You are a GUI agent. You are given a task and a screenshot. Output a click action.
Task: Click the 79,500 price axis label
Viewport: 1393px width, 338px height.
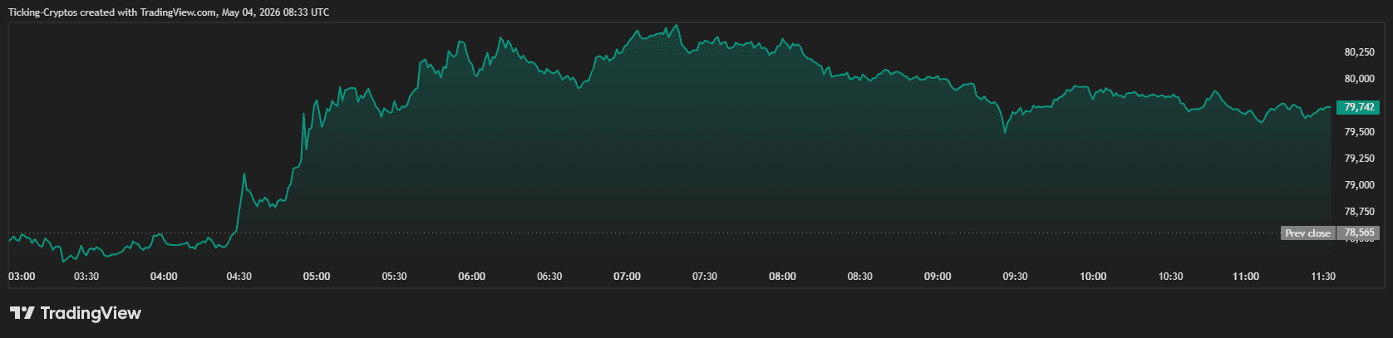click(1359, 132)
